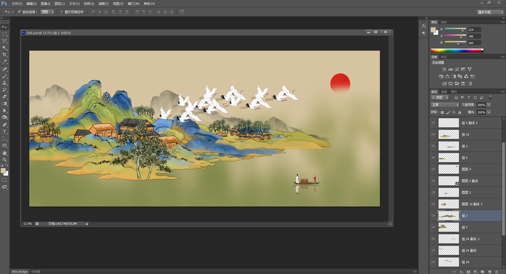
Task: Toggle layer filtering on/off switch
Action: [x=490, y=97]
